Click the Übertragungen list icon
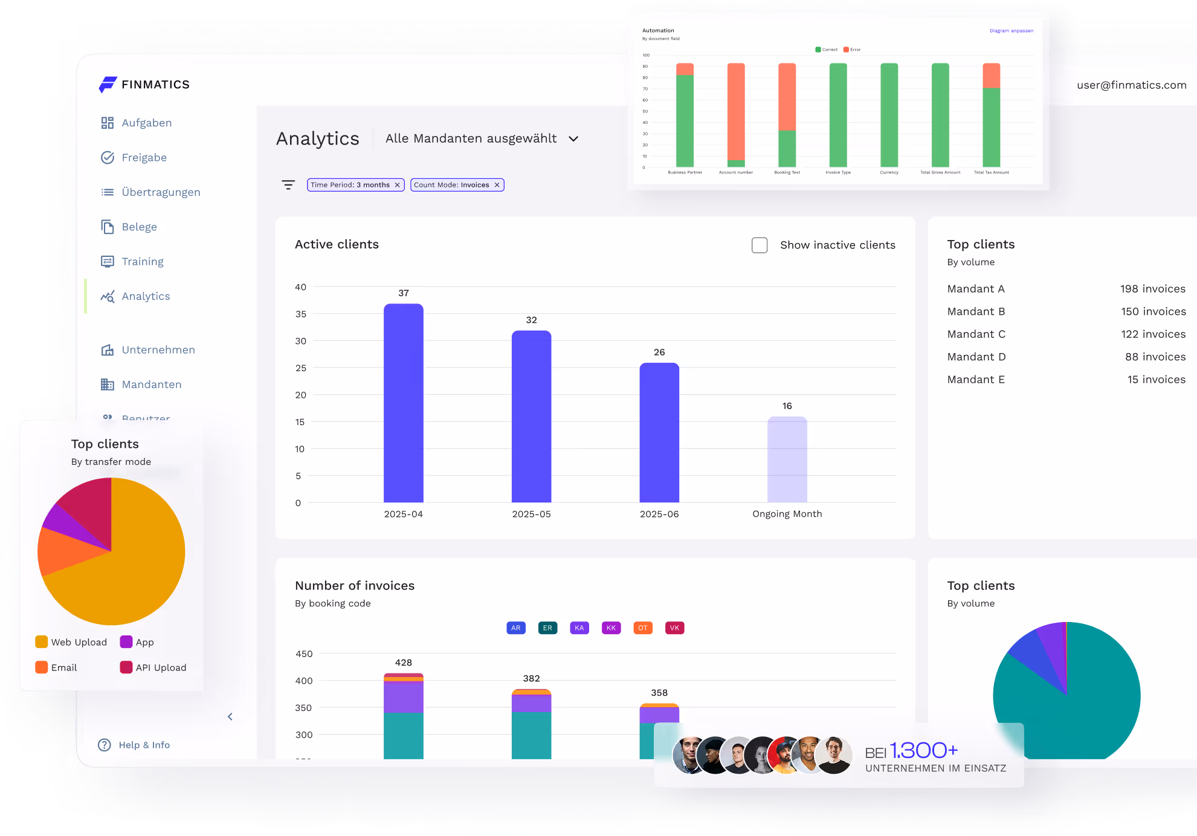The image size is (1197, 836). (108, 192)
